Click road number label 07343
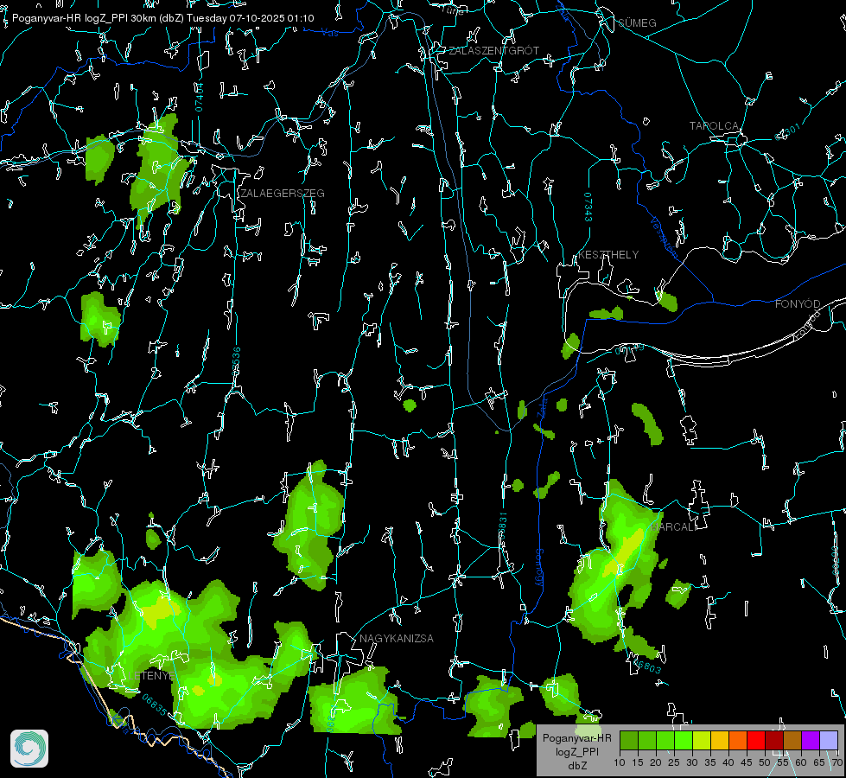The height and width of the screenshot is (778, 846). (588, 207)
